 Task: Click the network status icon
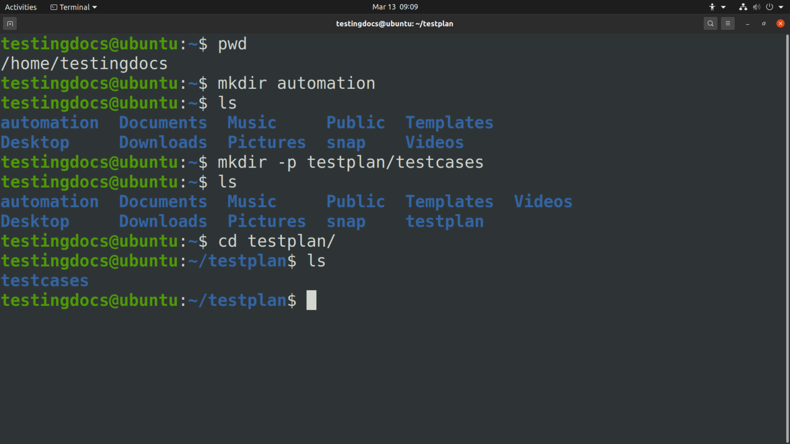743,7
